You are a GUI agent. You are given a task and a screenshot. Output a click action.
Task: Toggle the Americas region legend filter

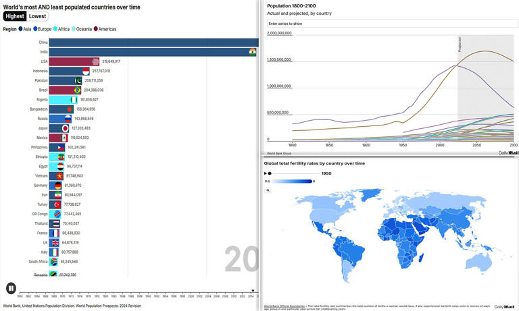105,29
